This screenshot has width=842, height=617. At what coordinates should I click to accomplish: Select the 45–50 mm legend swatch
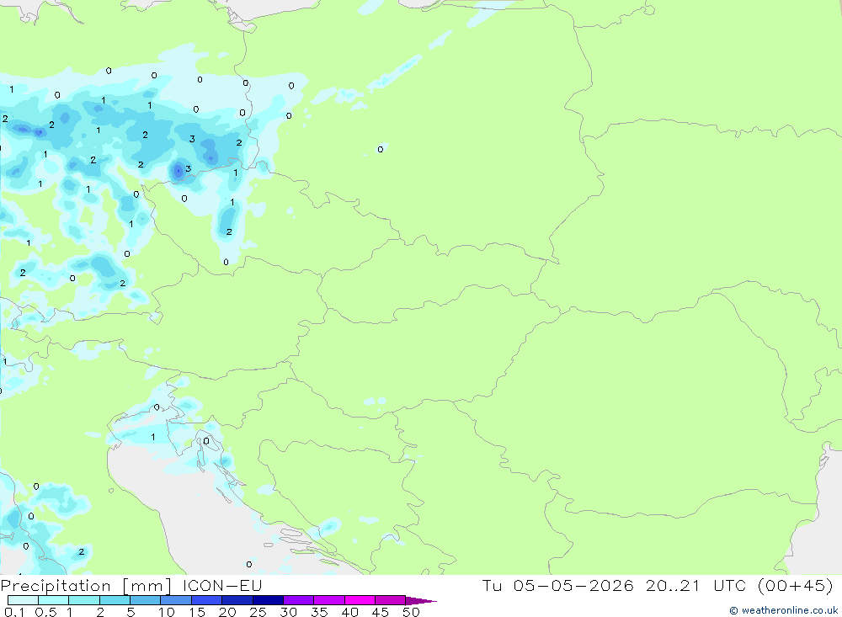391,600
